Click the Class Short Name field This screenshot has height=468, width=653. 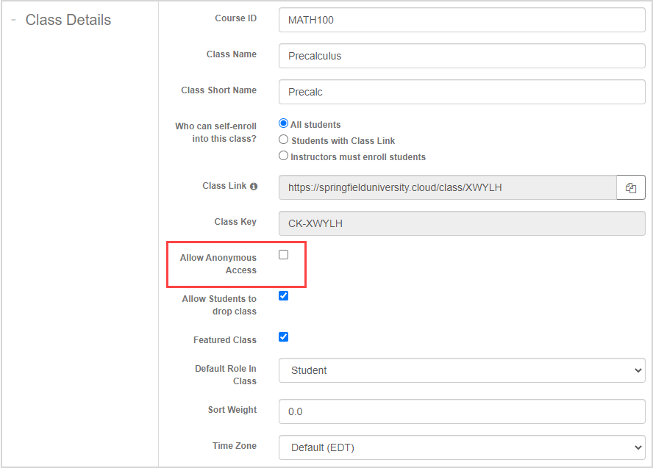click(x=461, y=92)
